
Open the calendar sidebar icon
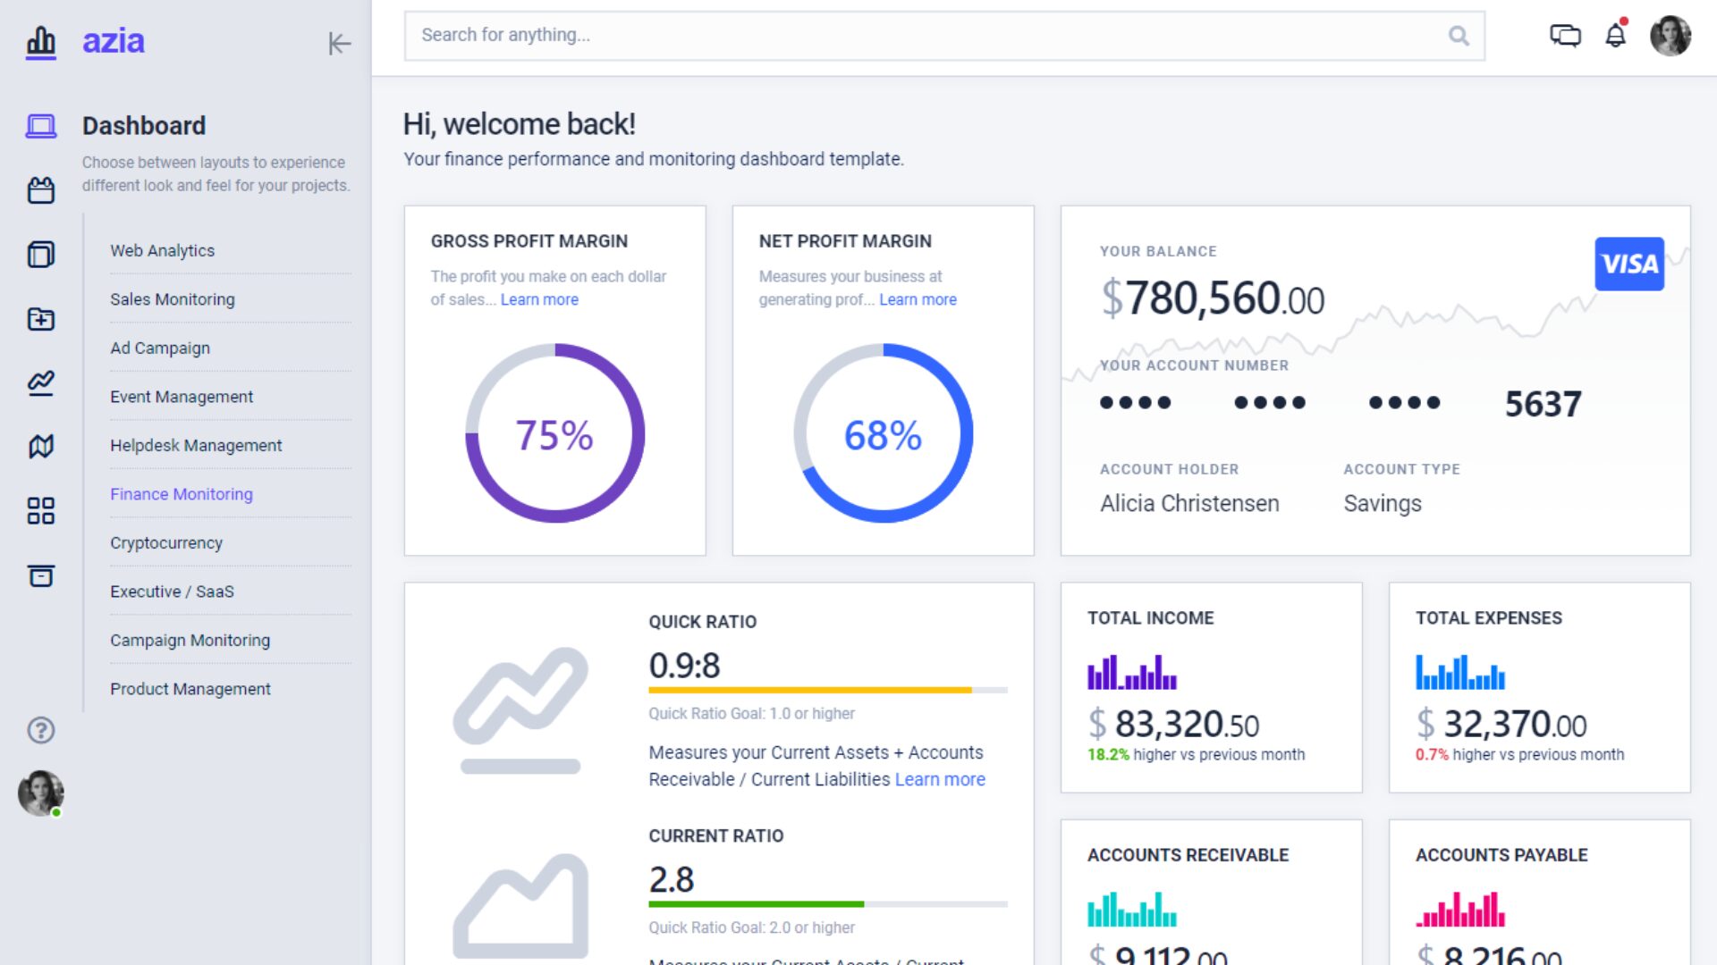[41, 189]
